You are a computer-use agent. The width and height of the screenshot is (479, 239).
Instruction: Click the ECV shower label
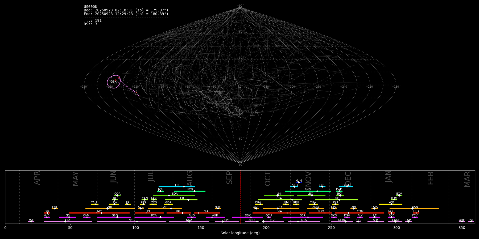[399, 194]
